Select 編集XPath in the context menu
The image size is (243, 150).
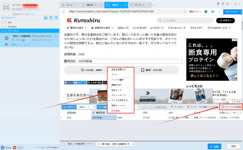tap(117, 85)
